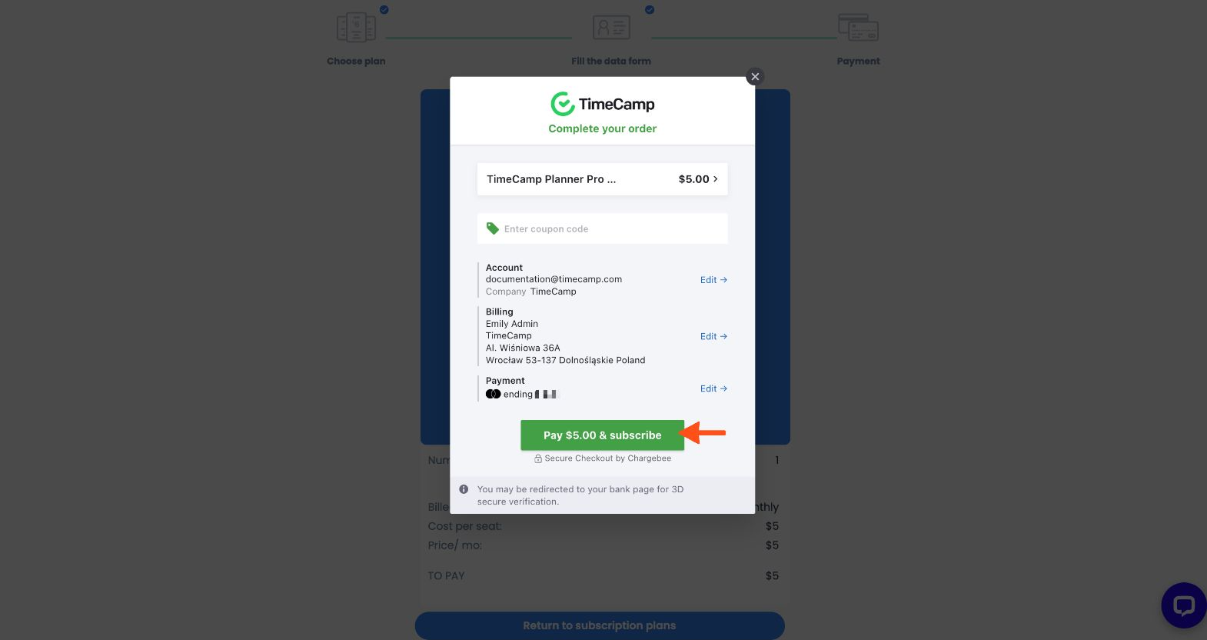Click the Secure Checkout by Chargebee text

pyautogui.click(x=608, y=458)
